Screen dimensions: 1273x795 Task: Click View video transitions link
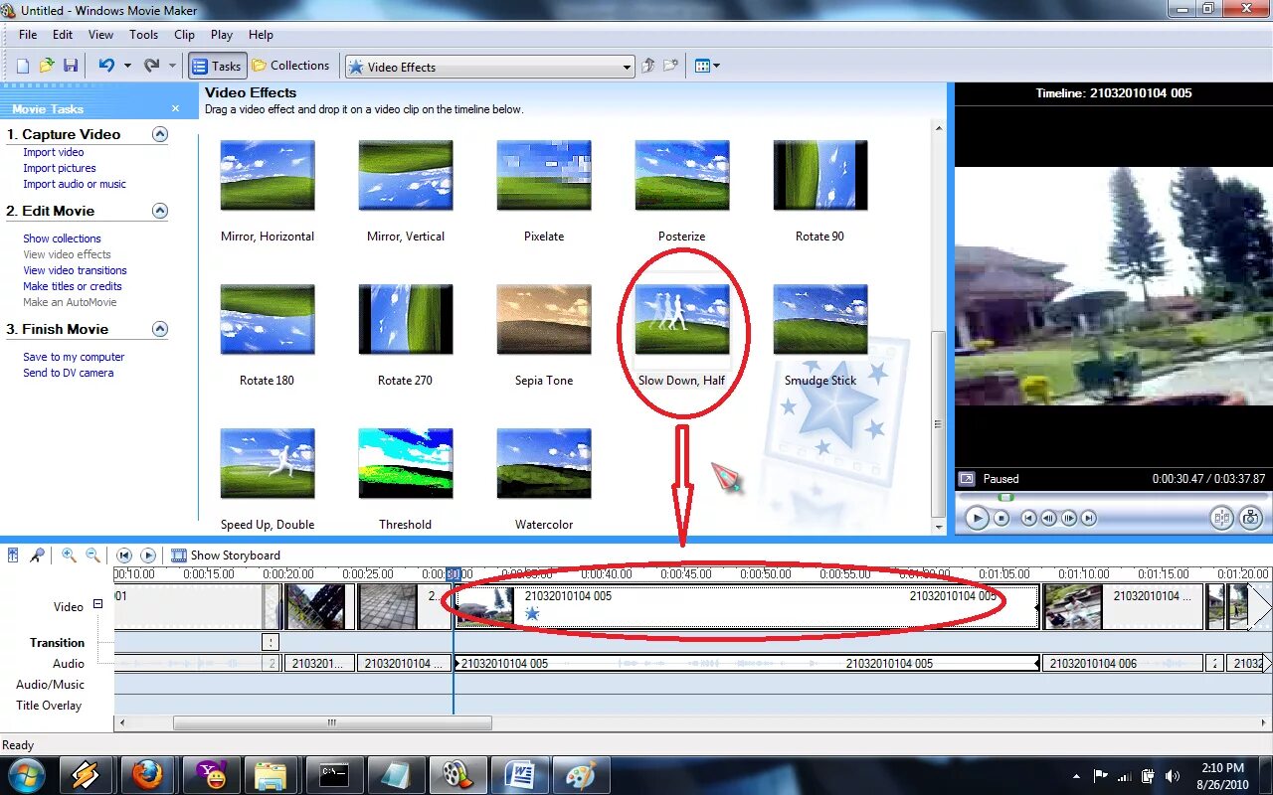76,270
